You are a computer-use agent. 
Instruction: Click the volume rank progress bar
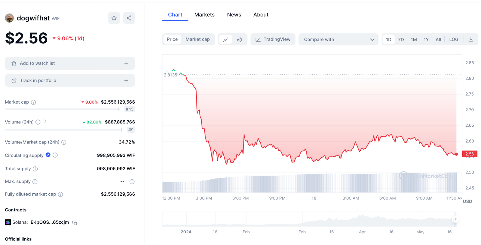(64, 130)
